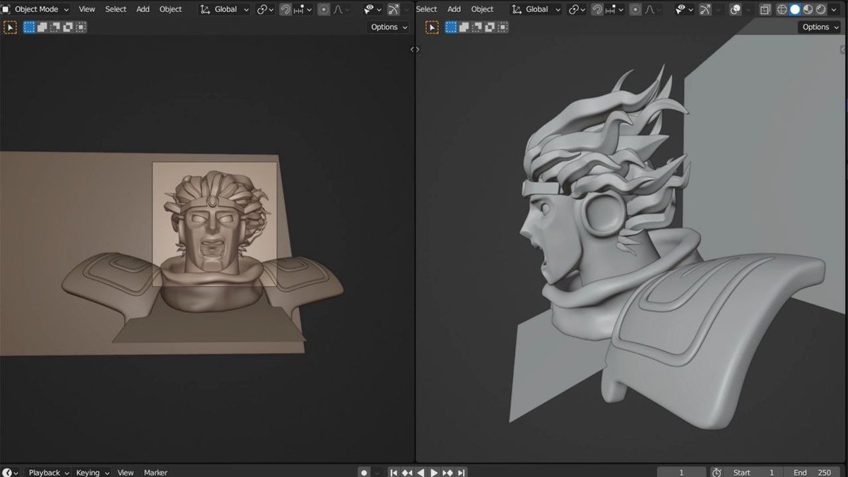Play animation in reverse
The image size is (848, 477).
coord(420,472)
